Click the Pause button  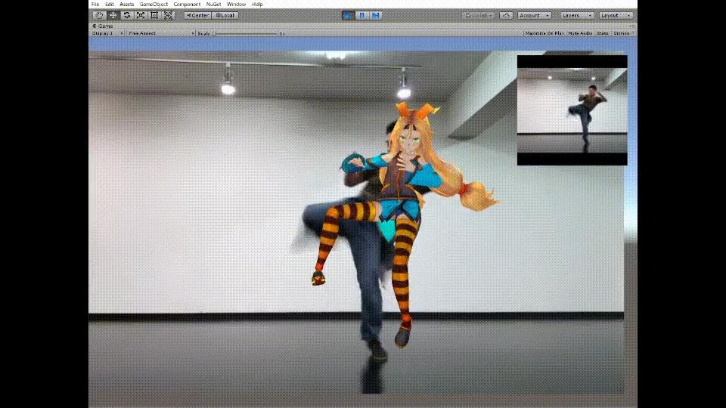[x=361, y=15]
